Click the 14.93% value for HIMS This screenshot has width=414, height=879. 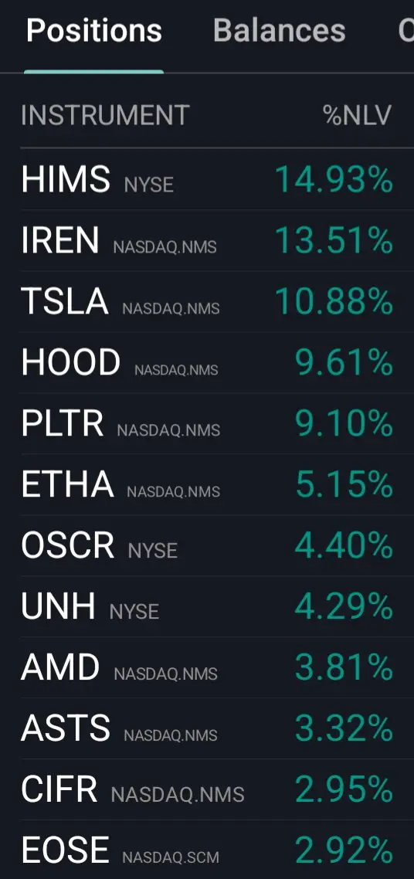334,180
